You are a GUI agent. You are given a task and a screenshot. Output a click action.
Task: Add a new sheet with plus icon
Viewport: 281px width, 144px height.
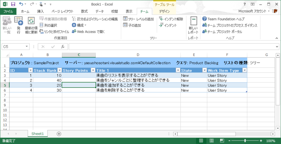tap(59, 133)
